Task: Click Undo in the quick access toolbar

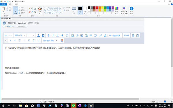Action: [7, 1]
